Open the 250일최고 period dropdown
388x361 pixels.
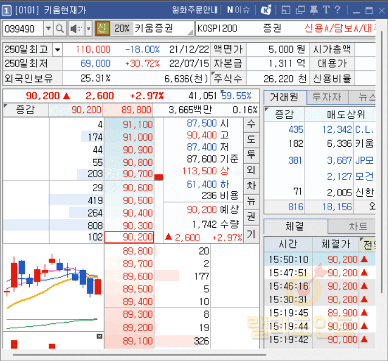[58, 49]
